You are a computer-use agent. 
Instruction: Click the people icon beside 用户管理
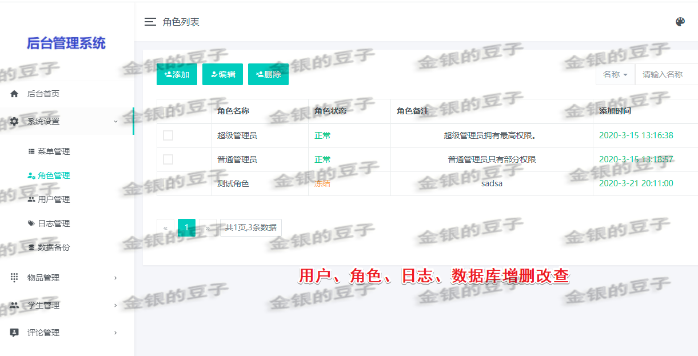click(31, 199)
